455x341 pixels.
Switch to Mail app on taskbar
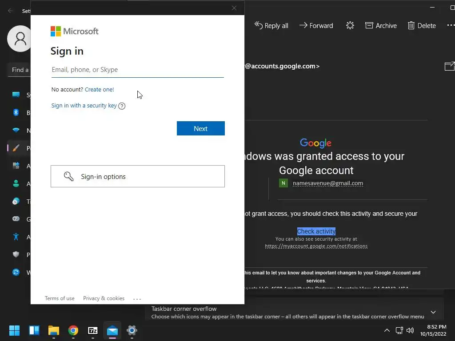coord(112,330)
